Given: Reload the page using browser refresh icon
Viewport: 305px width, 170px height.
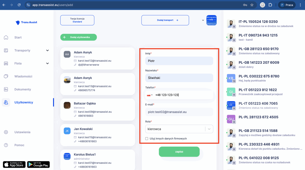Looking at the screenshot, I should [x=19, y=5].
